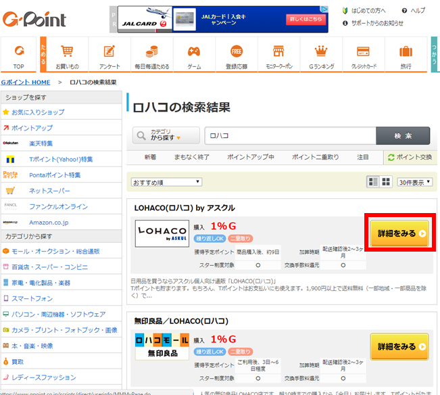Open 百貨店・スーパー・コンビニ category

(49, 267)
